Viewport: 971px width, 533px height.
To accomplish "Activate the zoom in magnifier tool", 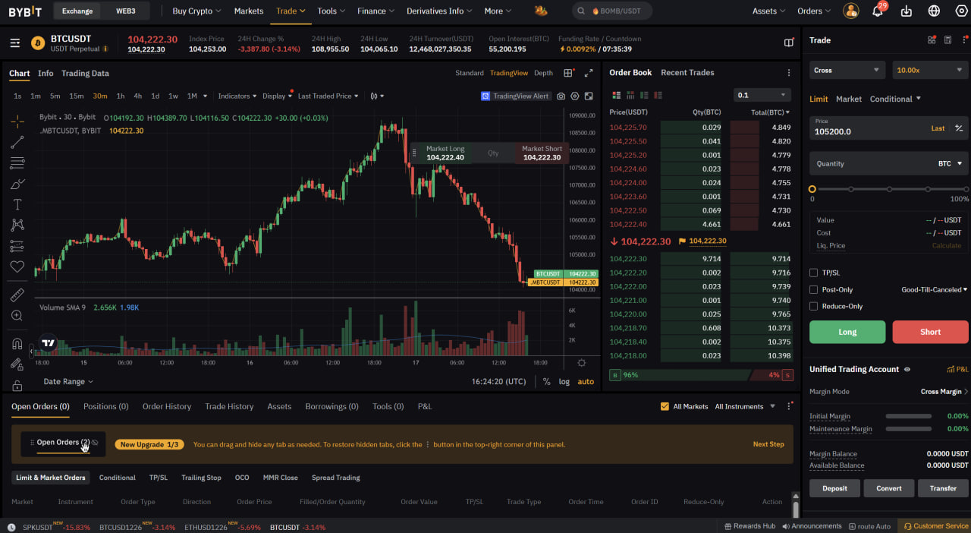I will [17, 315].
